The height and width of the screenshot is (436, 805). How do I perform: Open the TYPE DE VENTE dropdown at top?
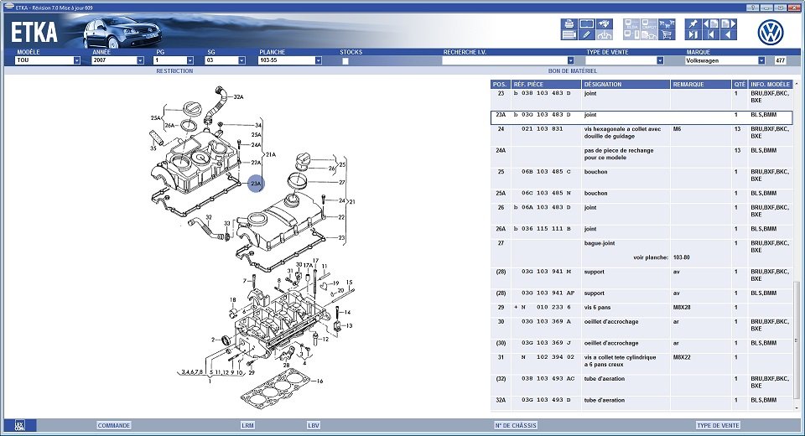[x=660, y=60]
